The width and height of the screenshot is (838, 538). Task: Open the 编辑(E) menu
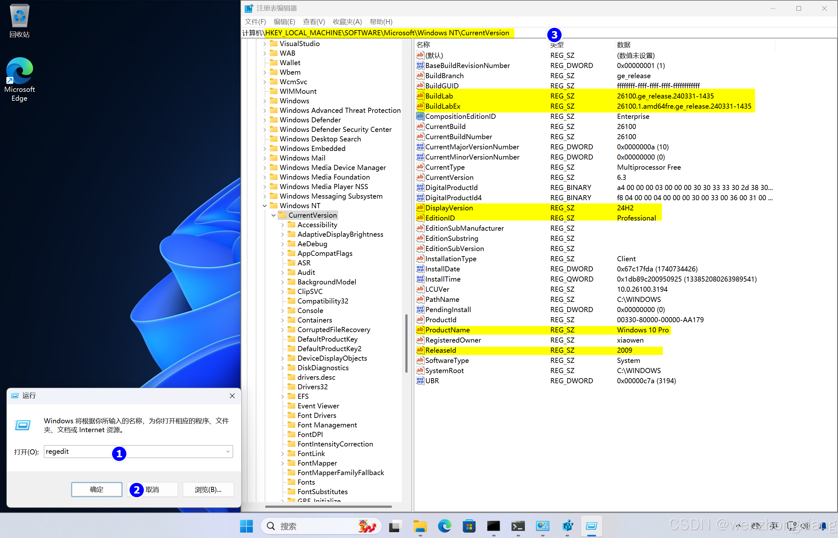[x=284, y=22]
